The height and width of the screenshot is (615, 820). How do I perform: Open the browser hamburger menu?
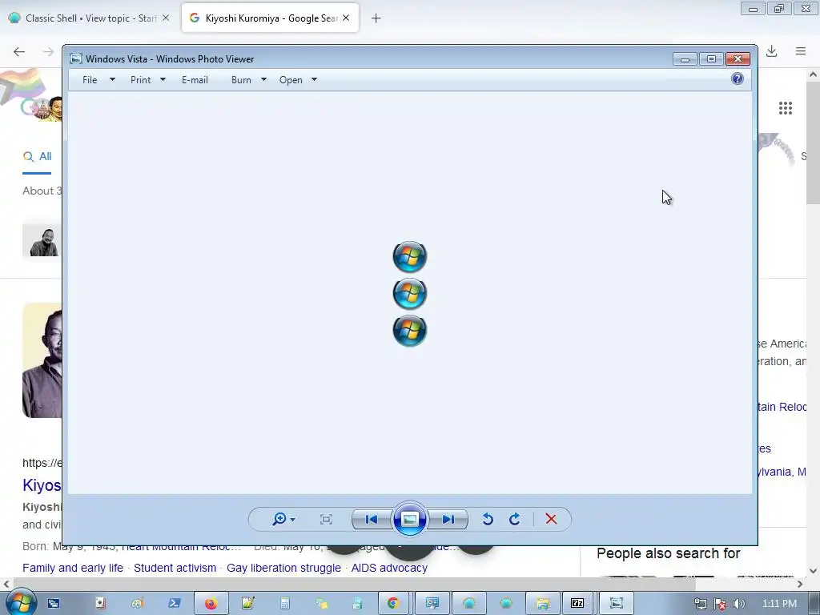pyautogui.click(x=801, y=51)
